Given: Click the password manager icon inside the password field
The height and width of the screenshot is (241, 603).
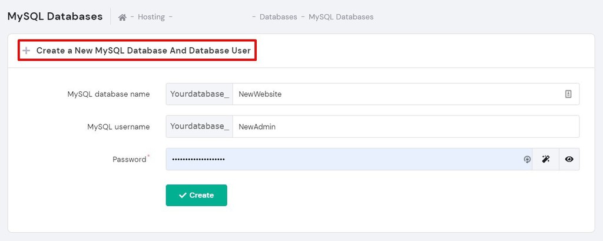Looking at the screenshot, I should 527,159.
